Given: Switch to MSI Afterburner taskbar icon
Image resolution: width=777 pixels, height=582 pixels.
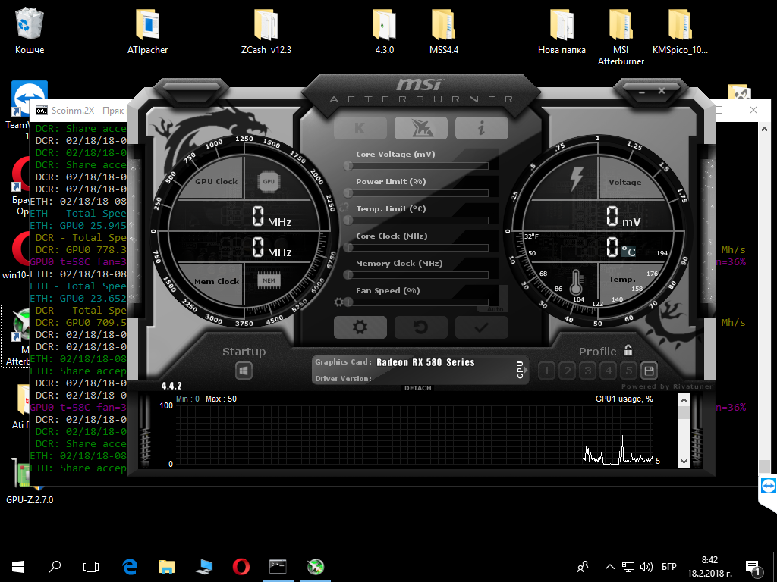Looking at the screenshot, I should pos(315,567).
